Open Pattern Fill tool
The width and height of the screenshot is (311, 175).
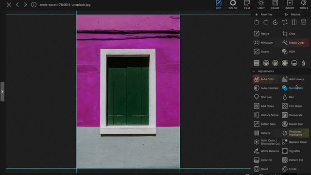[x=293, y=160]
